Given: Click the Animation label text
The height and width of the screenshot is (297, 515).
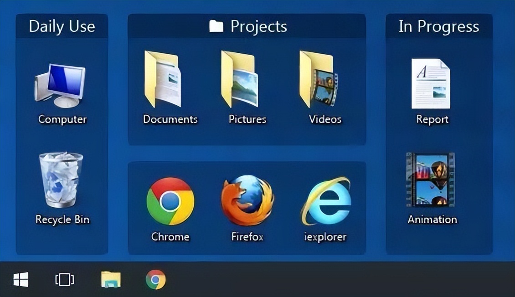Looking at the screenshot, I should (432, 219).
